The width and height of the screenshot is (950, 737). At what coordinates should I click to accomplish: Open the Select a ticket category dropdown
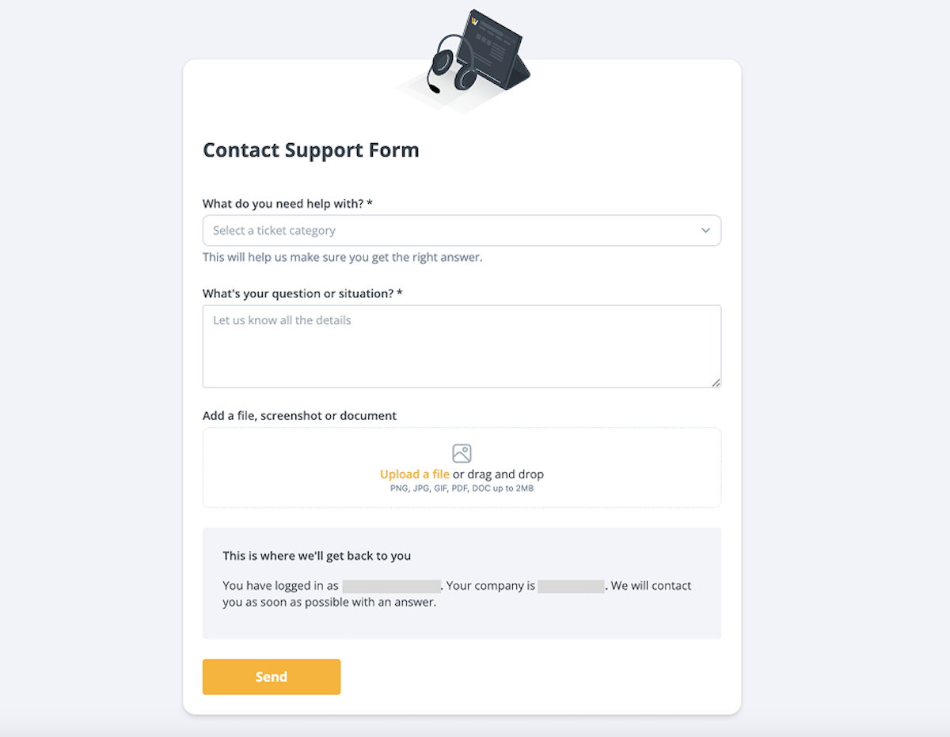coord(462,230)
